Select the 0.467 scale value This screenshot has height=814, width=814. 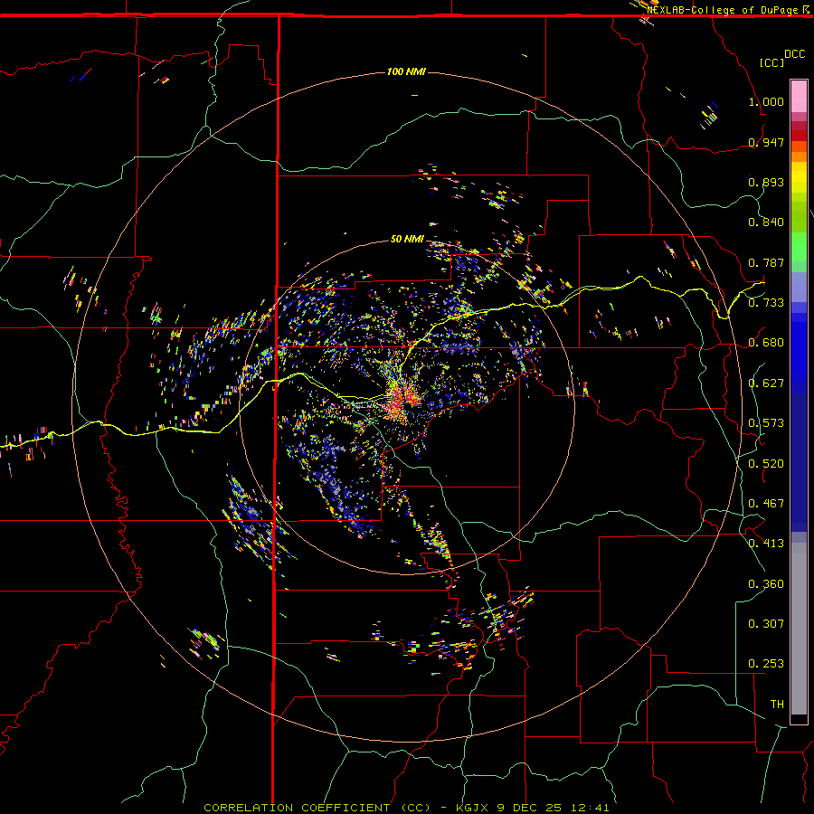coord(766,504)
